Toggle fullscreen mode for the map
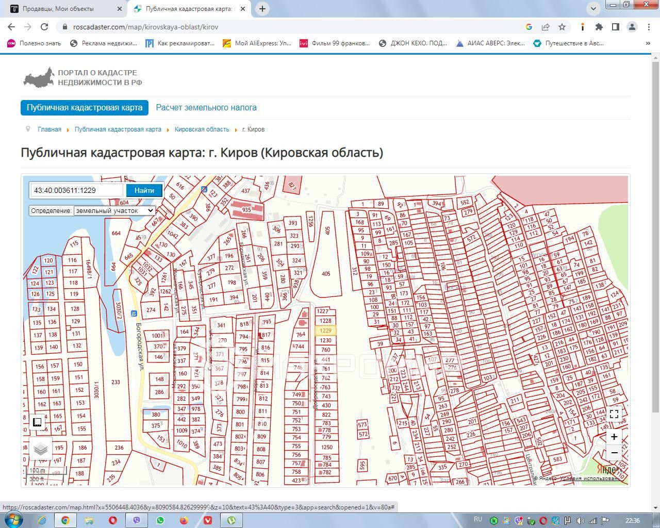The height and width of the screenshot is (528, 660). click(614, 414)
